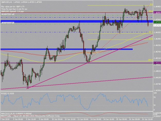Viewport: 161px width, 121px height.
Task: Select the '14 Jun 00:00' time axis label
Action: click(96, 119)
